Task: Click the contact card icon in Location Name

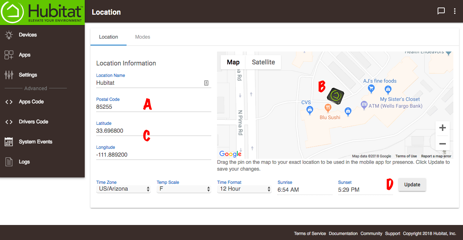Action: click(206, 83)
